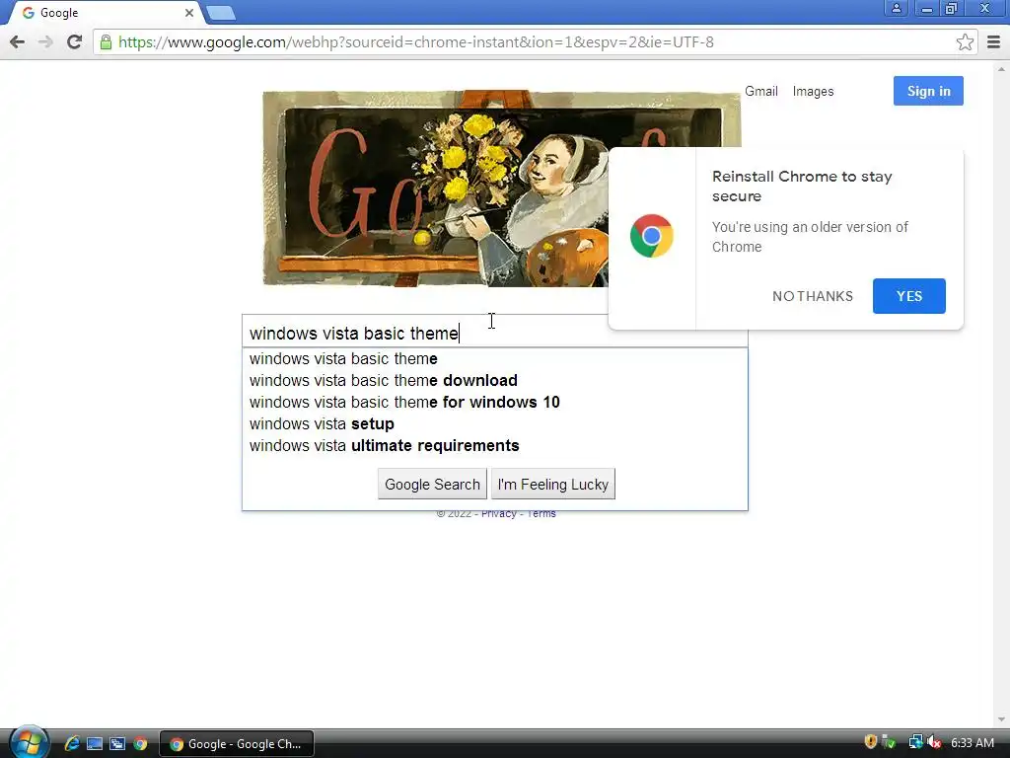The width and height of the screenshot is (1010, 758).
Task: Click the security shield tray icon
Action: 871,742
